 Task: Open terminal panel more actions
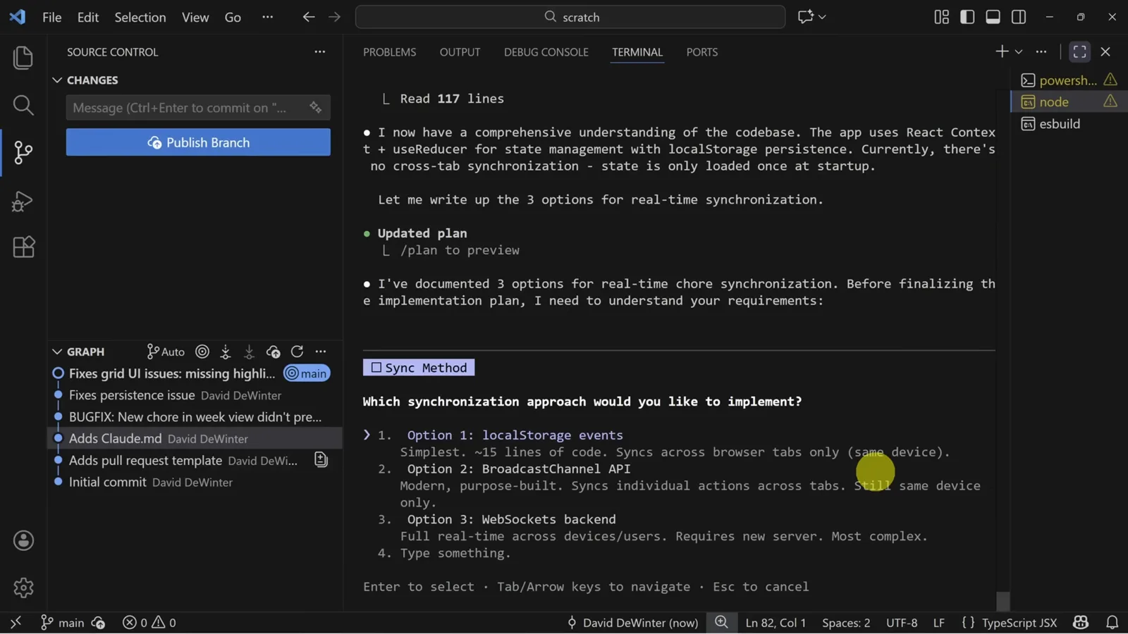(1041, 51)
